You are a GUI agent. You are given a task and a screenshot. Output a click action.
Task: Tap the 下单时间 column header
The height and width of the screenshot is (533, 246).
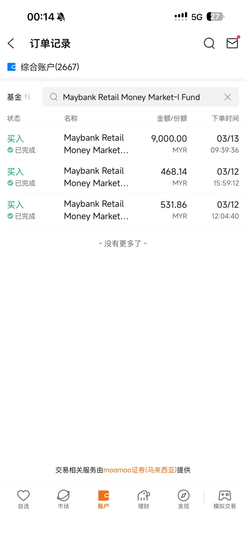click(x=225, y=118)
